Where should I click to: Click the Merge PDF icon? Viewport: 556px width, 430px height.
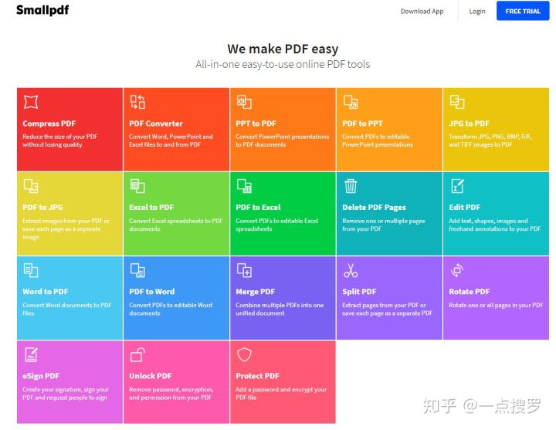point(244,270)
